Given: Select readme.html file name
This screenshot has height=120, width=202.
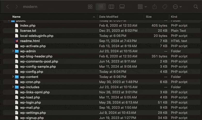Looking at the screenshot, I should [x=30, y=41].
